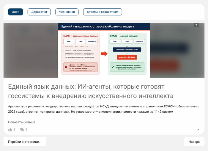Click the СТАЛО — единый стандарт heading
208x151 pixels.
(124, 36)
